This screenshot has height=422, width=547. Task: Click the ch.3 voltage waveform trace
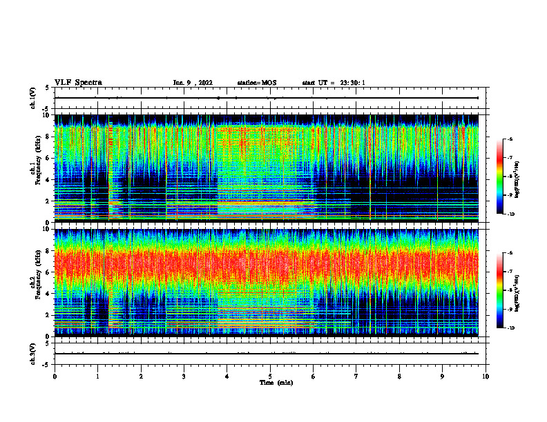pyautogui.click(x=267, y=354)
